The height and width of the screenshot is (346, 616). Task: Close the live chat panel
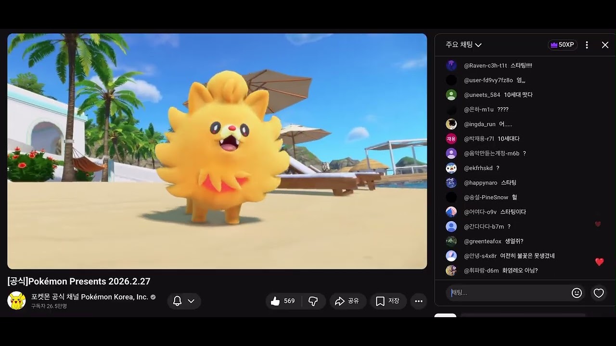pyautogui.click(x=605, y=45)
